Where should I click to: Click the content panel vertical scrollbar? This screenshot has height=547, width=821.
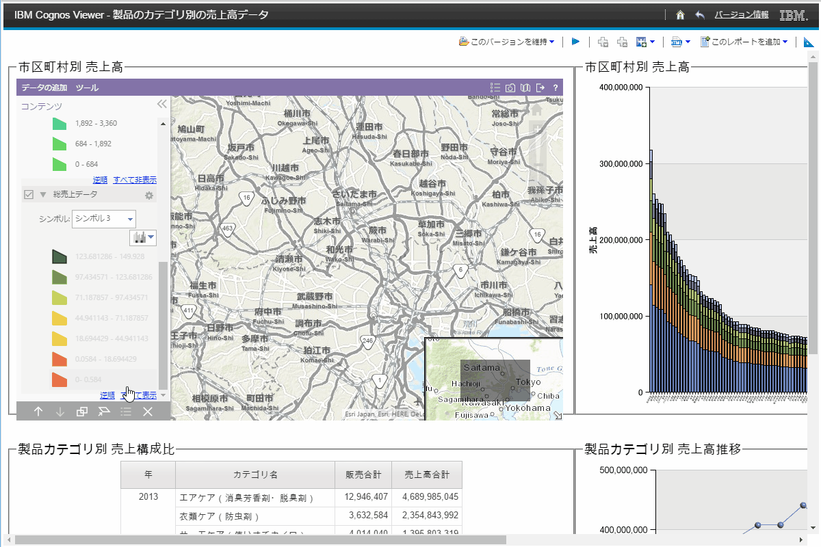coord(163,325)
